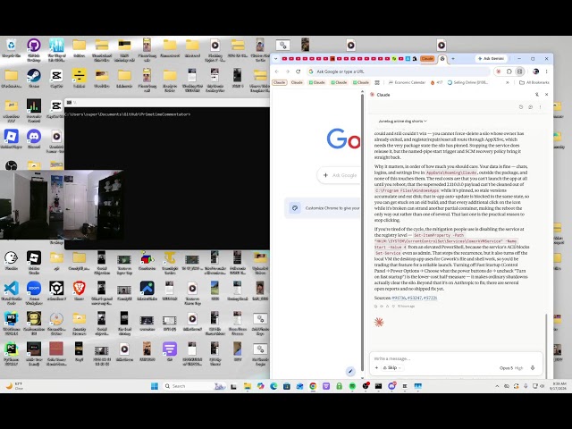Select the PyCharm desktop shortcut
The height and width of the screenshot is (429, 572).
12,354
